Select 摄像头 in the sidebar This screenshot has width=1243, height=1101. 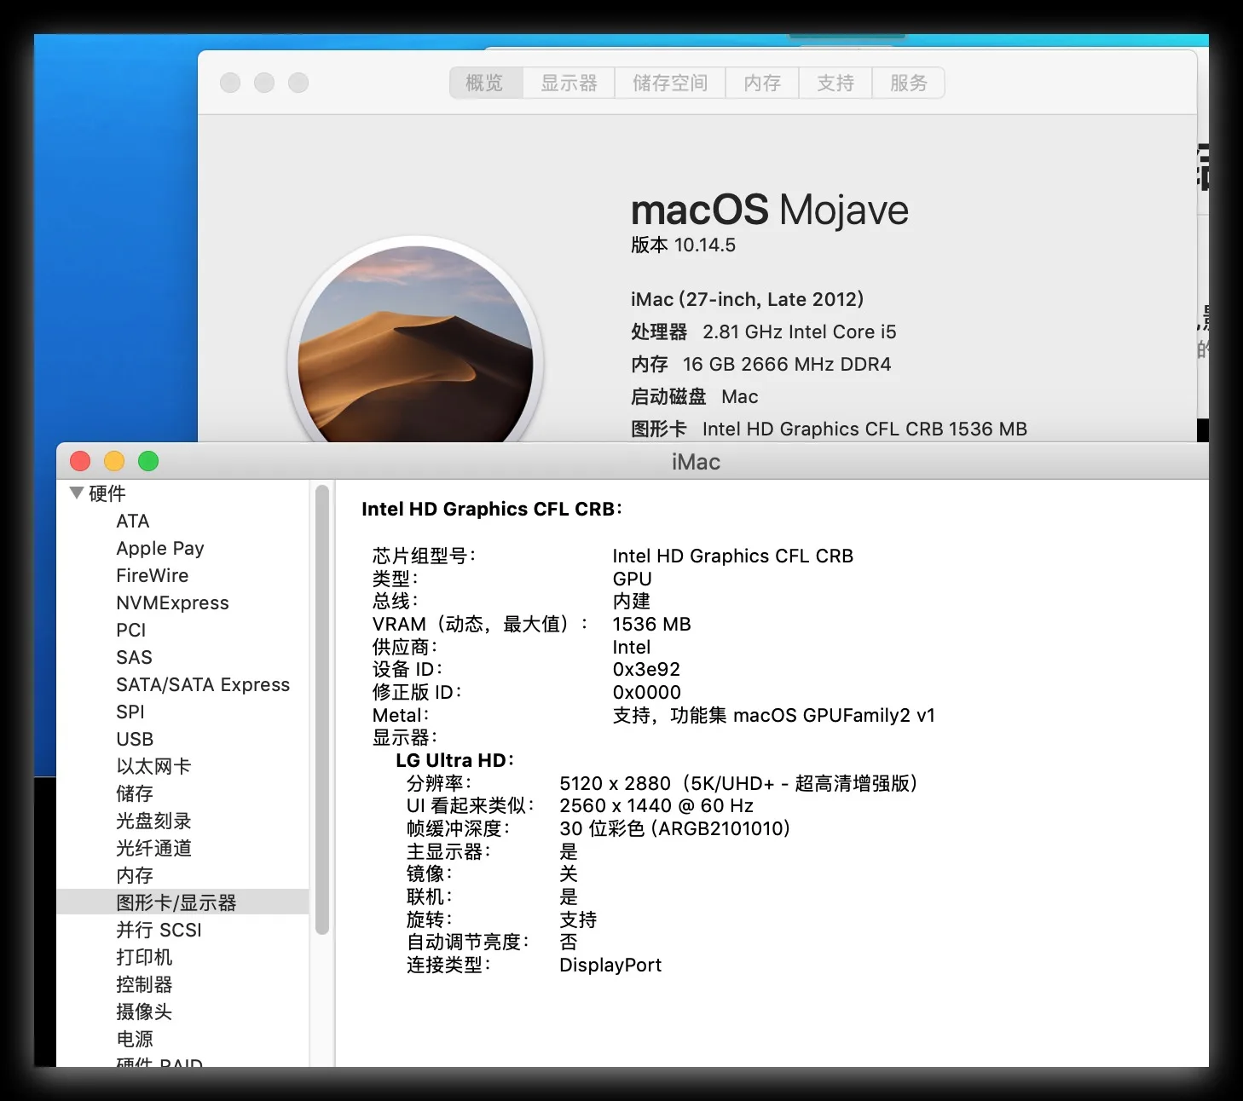click(x=144, y=1012)
